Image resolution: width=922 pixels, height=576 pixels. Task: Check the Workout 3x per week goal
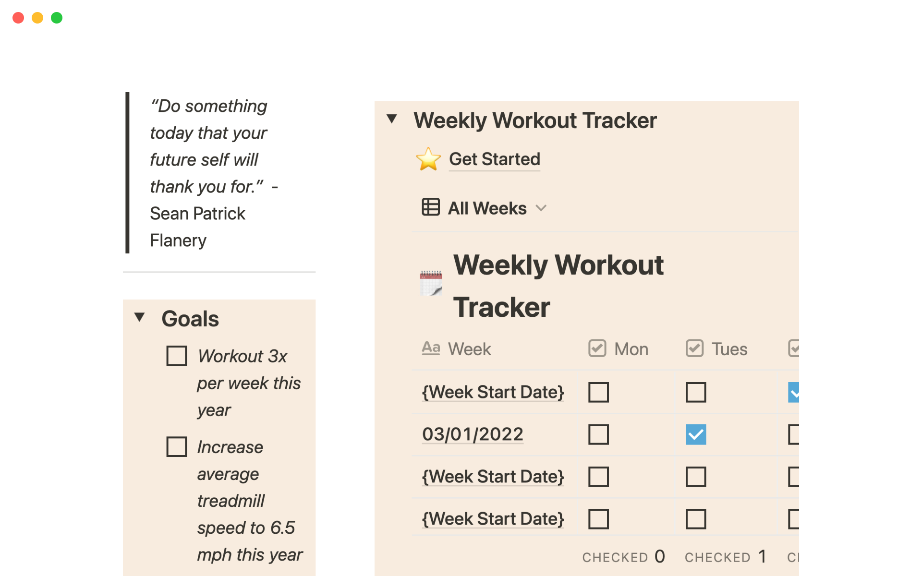pyautogui.click(x=176, y=356)
